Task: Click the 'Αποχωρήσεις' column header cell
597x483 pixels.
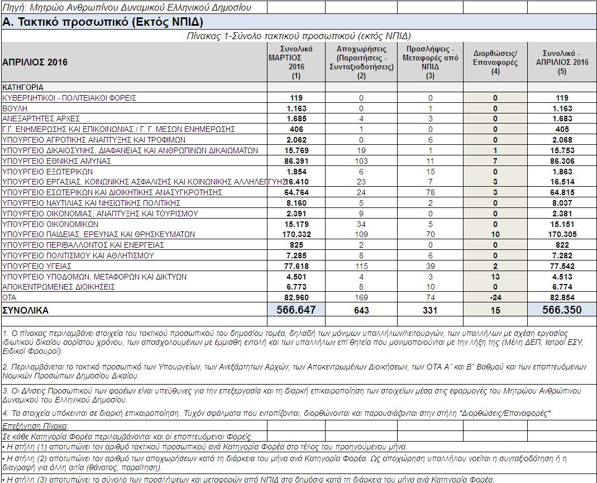Action: click(361, 62)
